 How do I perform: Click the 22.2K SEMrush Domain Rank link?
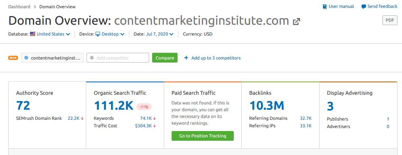point(73,118)
